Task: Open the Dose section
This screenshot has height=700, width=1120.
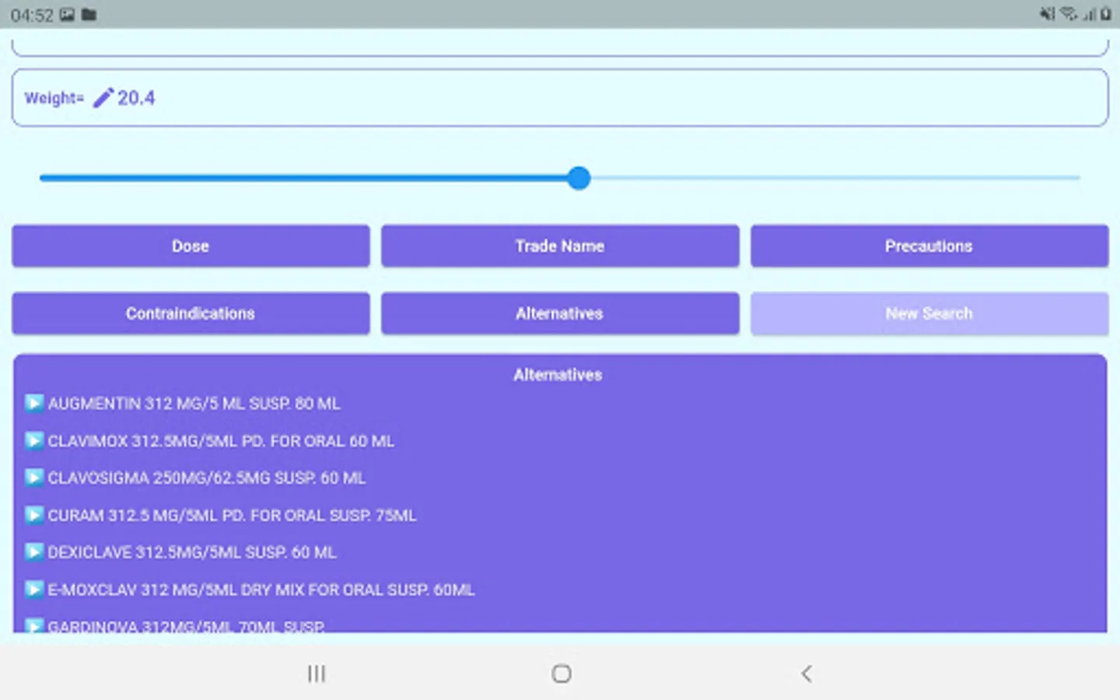Action: point(191,246)
